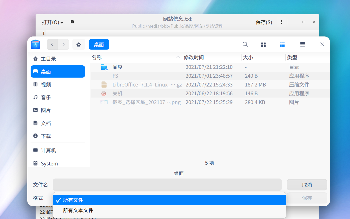Click the 146 B size cell
The image size is (350, 219).
[x=251, y=94]
